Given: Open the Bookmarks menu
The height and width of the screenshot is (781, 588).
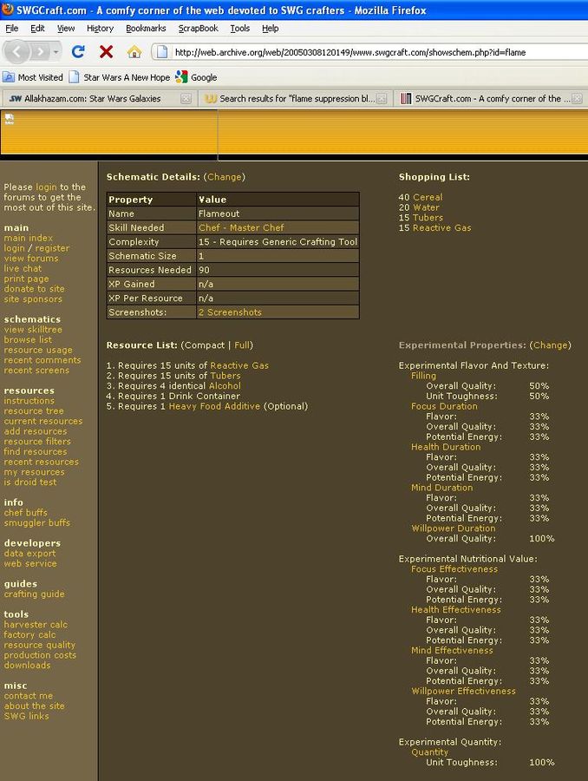Looking at the screenshot, I should 145,28.
